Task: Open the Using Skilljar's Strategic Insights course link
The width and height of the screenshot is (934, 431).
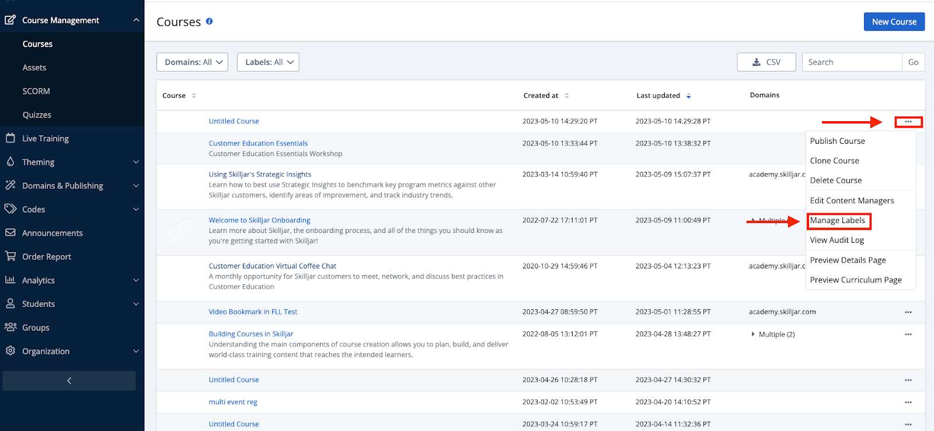Action: [260, 174]
